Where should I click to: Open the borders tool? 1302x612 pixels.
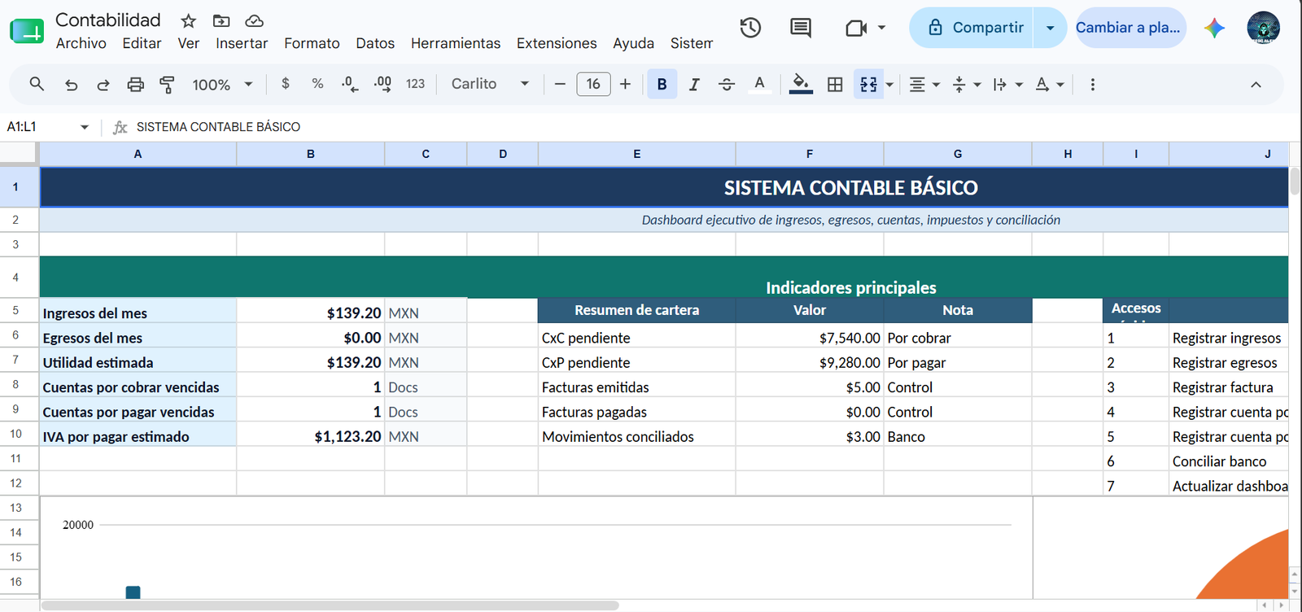(835, 84)
